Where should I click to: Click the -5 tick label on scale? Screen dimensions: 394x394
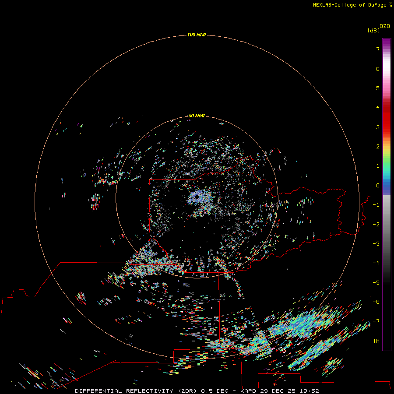coord(376,283)
